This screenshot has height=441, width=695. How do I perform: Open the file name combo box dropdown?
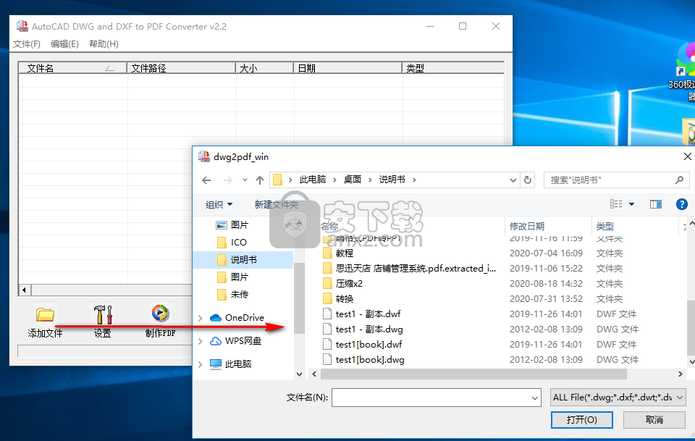coord(535,398)
